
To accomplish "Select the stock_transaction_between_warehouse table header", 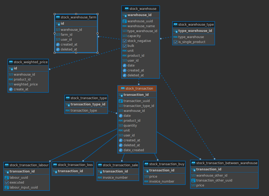I will [x=224, y=163].
